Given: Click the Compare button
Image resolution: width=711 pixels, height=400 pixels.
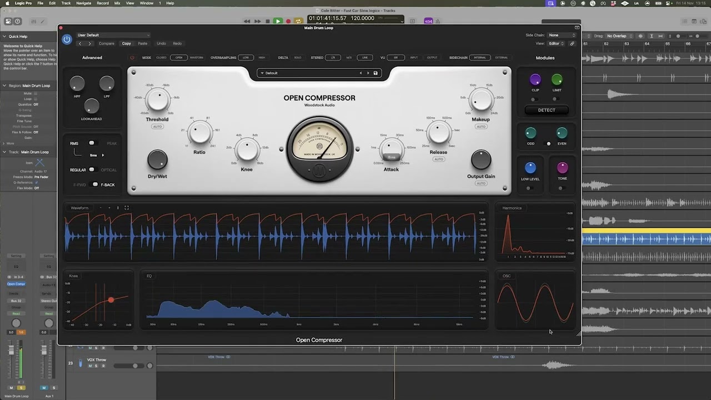Looking at the screenshot, I should [106, 43].
